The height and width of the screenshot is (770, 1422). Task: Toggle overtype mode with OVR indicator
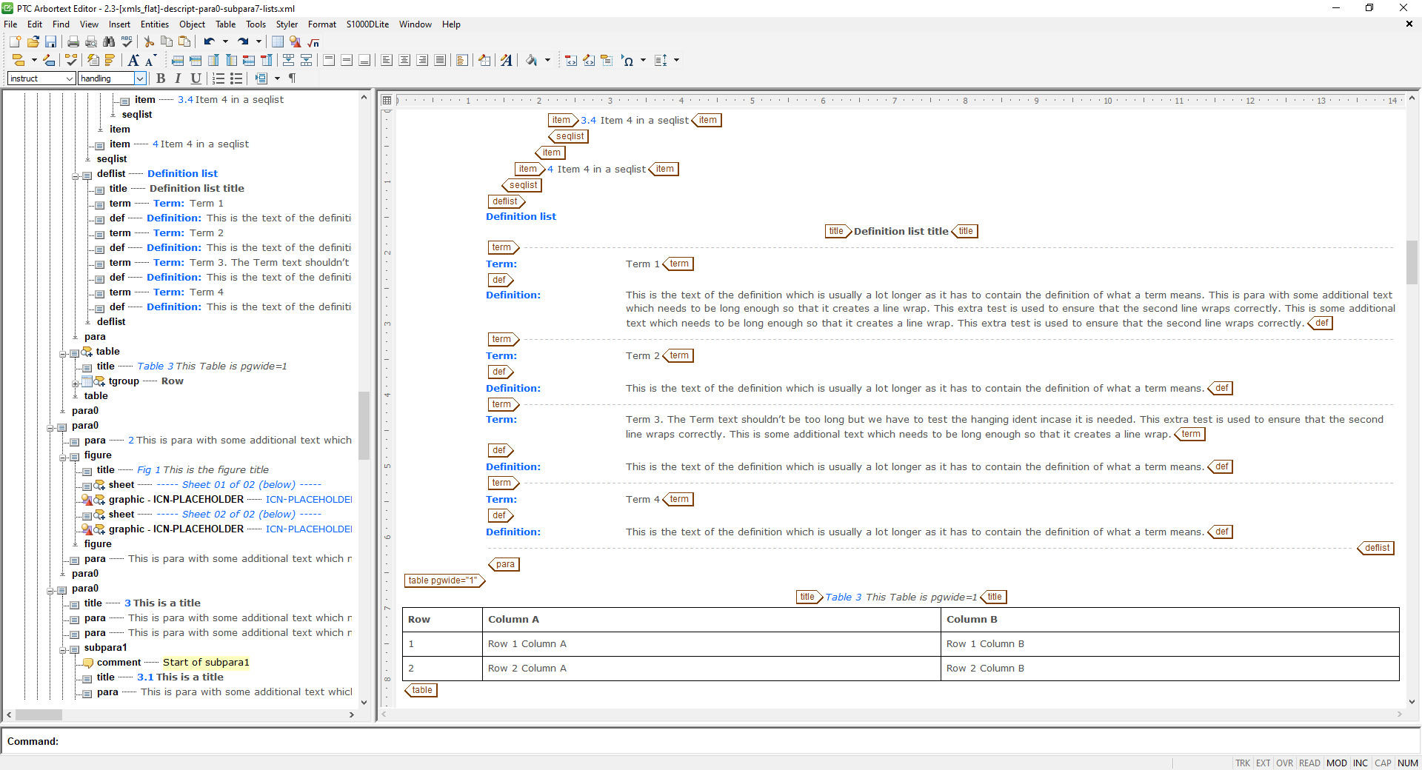(x=1284, y=763)
